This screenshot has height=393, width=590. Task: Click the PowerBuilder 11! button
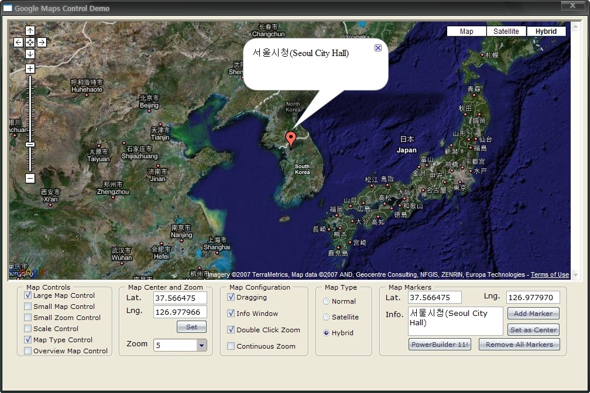click(x=440, y=344)
